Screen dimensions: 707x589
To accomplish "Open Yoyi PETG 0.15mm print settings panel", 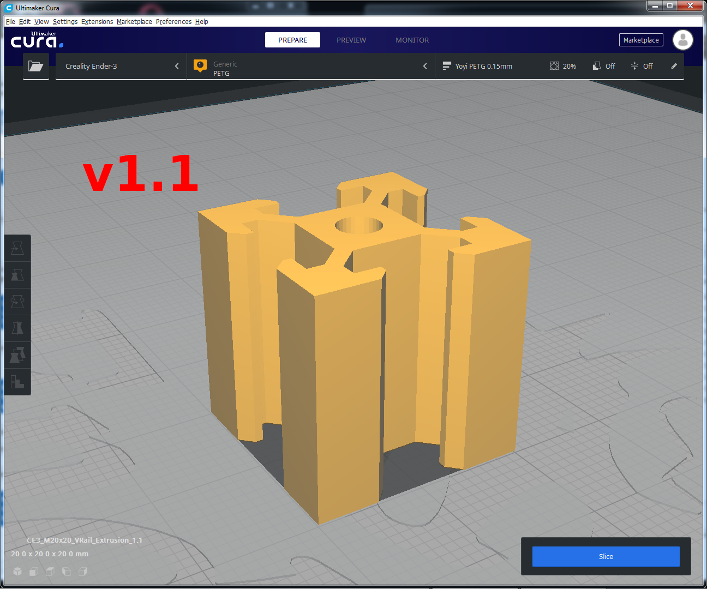I will [x=559, y=66].
